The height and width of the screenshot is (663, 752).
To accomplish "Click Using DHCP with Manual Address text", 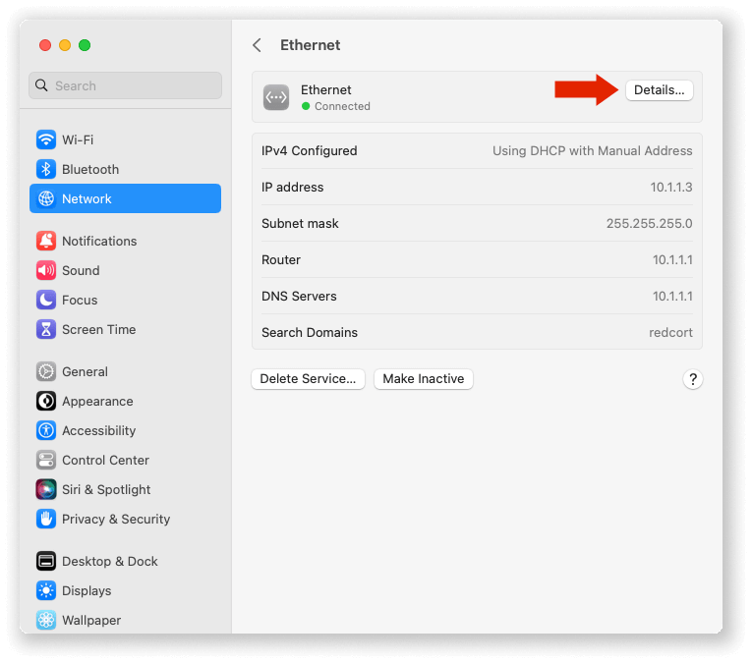I will 593,151.
